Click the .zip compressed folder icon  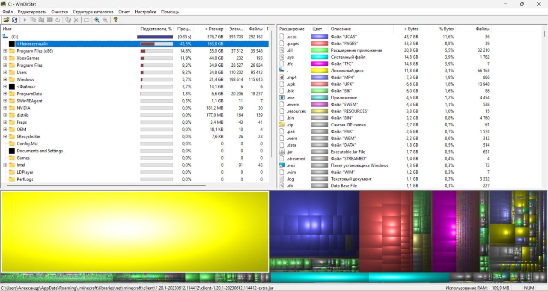[x=282, y=125]
